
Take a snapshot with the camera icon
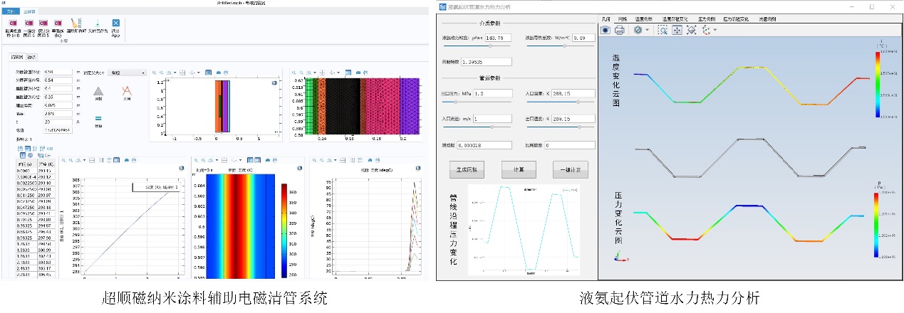tap(605, 30)
